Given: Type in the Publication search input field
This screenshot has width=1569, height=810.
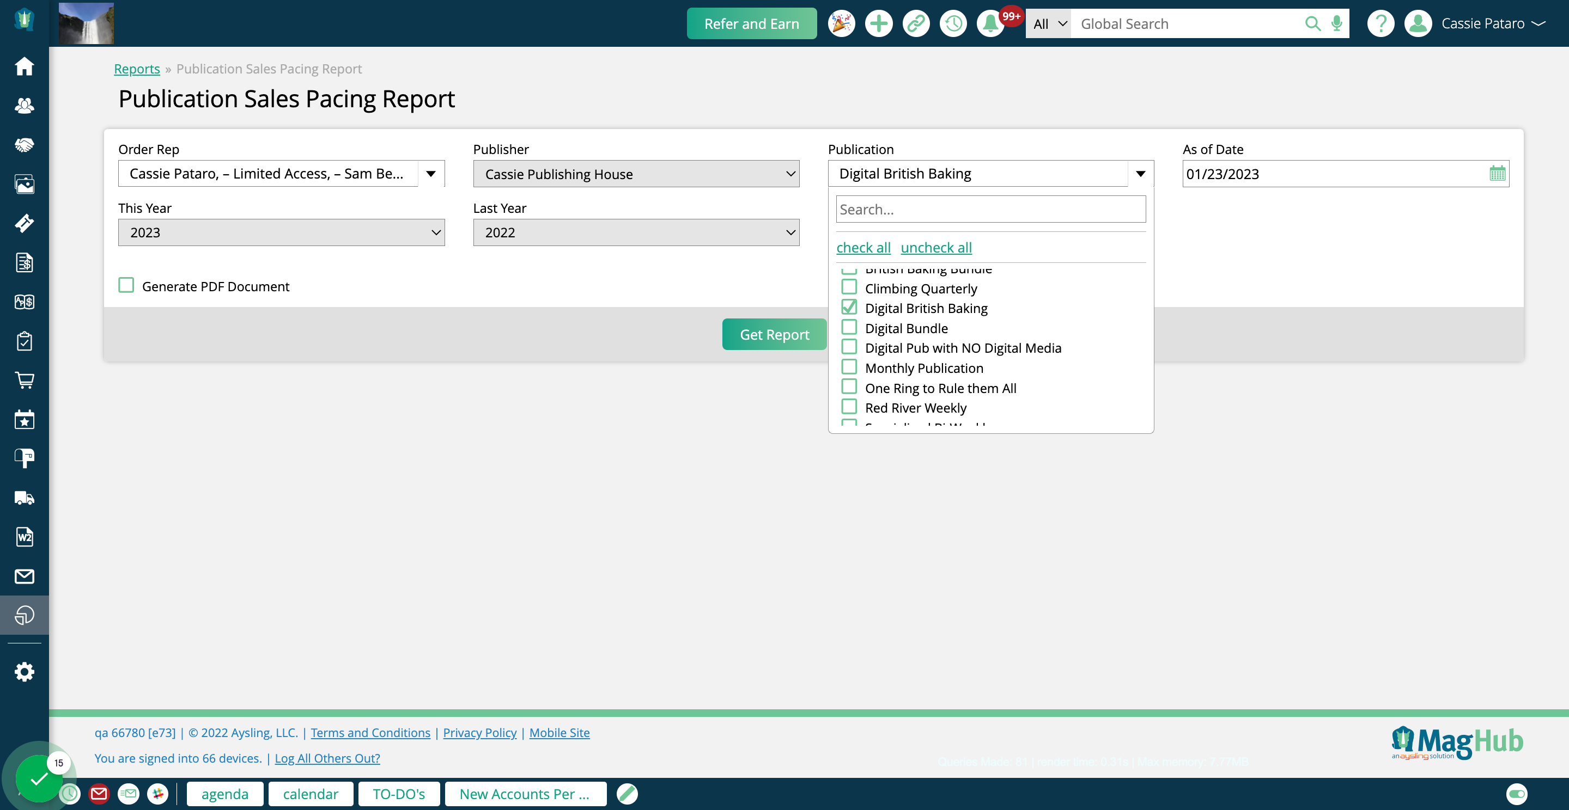Looking at the screenshot, I should 991,208.
